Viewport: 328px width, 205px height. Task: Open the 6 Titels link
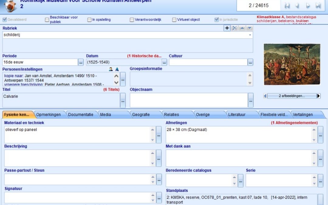pos(111,90)
